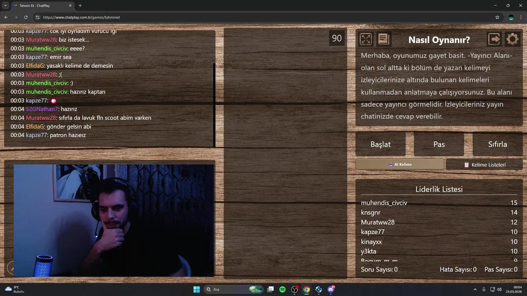Click the Sıfırla button

tap(497, 144)
